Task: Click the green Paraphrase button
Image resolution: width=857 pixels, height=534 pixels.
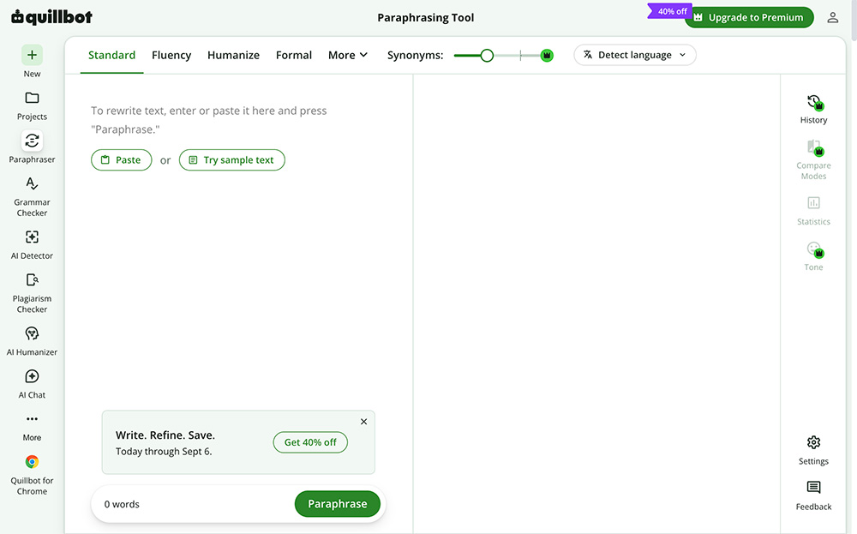Action: coord(337,504)
